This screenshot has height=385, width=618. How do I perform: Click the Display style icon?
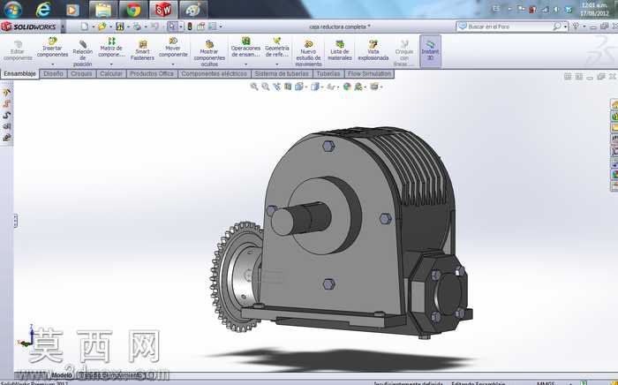(x=314, y=87)
